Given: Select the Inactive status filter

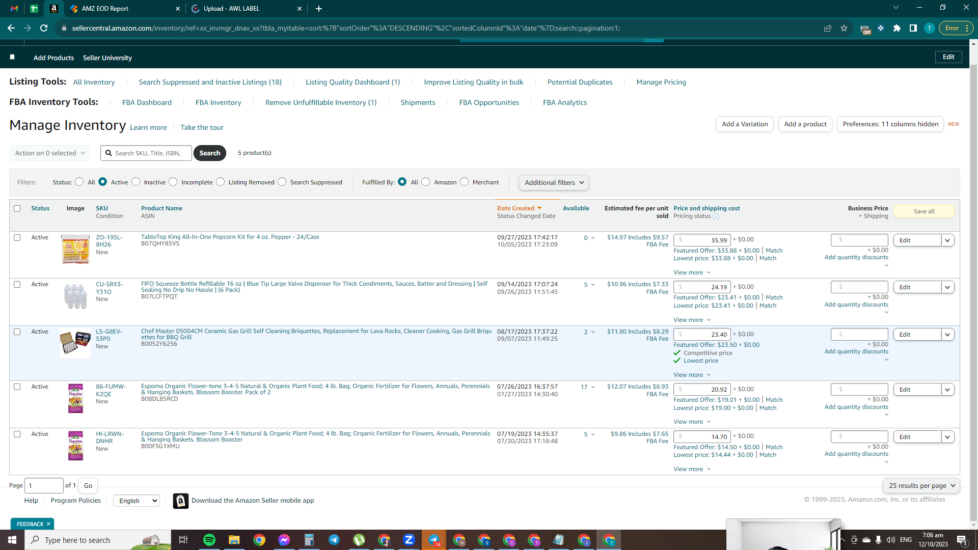Looking at the screenshot, I should tap(136, 182).
